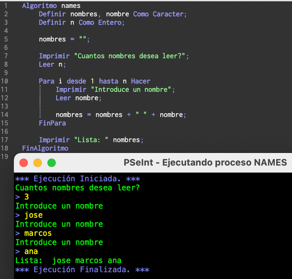292x279 pixels.
Task: Click the input "jose" in console
Action: pyautogui.click(x=33, y=215)
